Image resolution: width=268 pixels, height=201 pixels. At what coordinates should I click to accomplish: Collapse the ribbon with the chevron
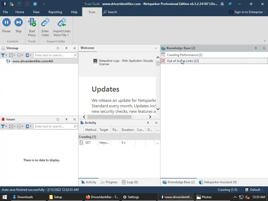(x=265, y=41)
